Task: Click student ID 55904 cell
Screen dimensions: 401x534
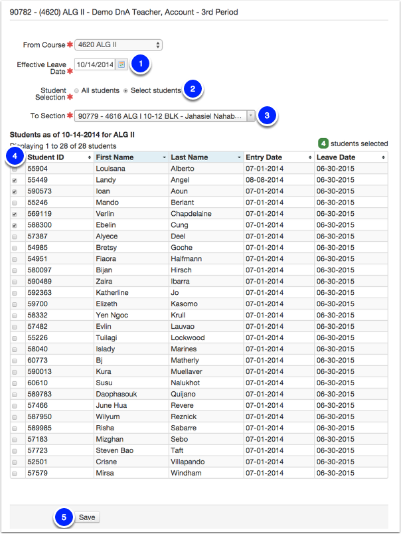Action: click(x=60, y=169)
